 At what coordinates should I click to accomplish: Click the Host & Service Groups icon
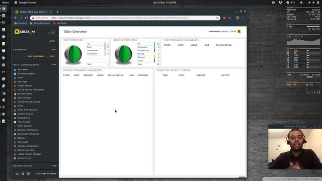[x=15, y=102]
